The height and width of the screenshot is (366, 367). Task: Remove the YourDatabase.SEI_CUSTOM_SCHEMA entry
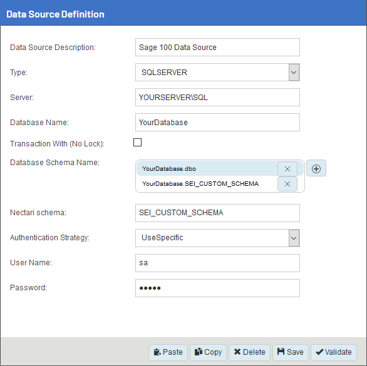point(287,184)
